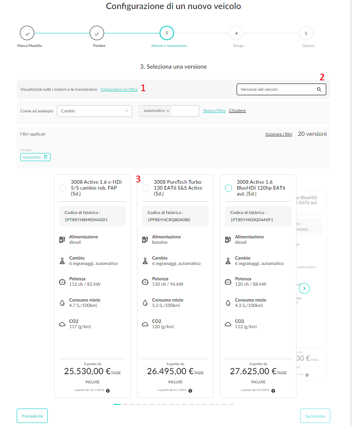352x427 pixels.
Task: Click the completed Trimline step checkmark
Action: click(97, 33)
